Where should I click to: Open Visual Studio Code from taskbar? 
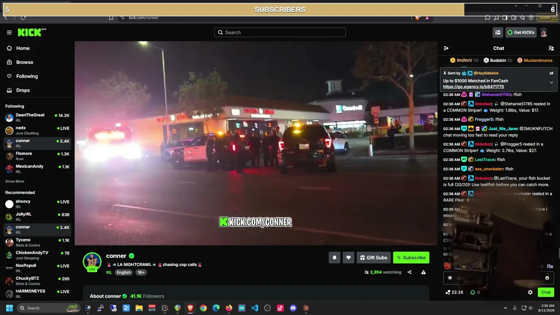pyautogui.click(x=255, y=308)
